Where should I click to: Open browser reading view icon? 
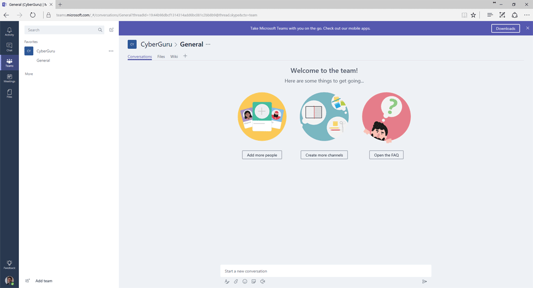pyautogui.click(x=464, y=15)
